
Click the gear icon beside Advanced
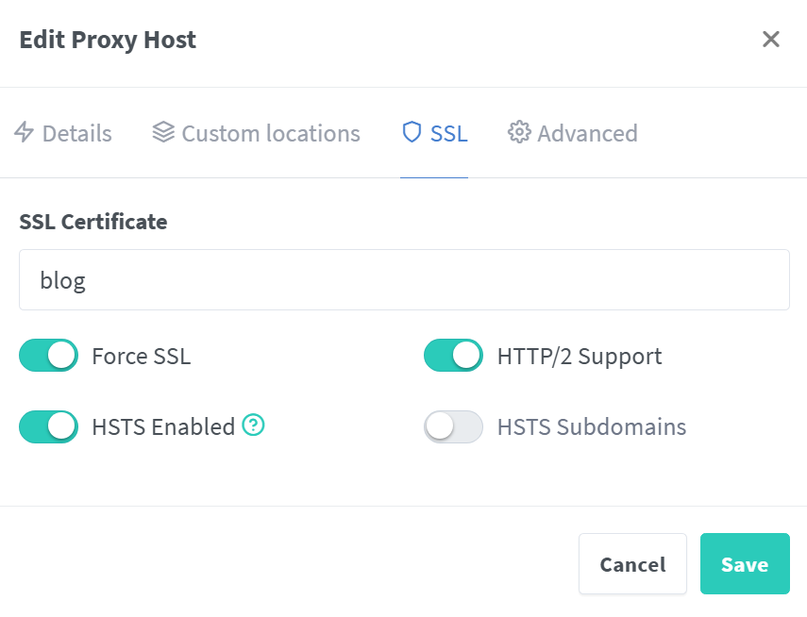519,133
